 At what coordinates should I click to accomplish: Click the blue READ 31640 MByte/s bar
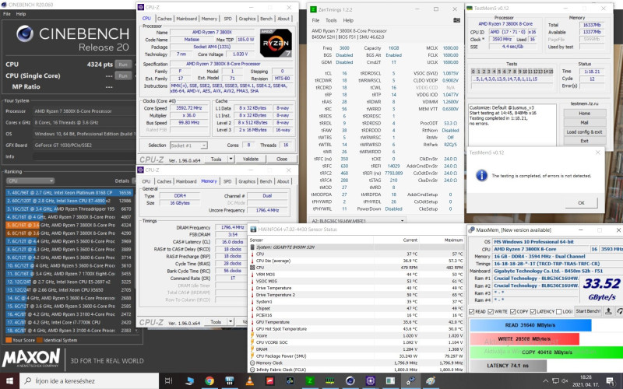tap(530, 325)
